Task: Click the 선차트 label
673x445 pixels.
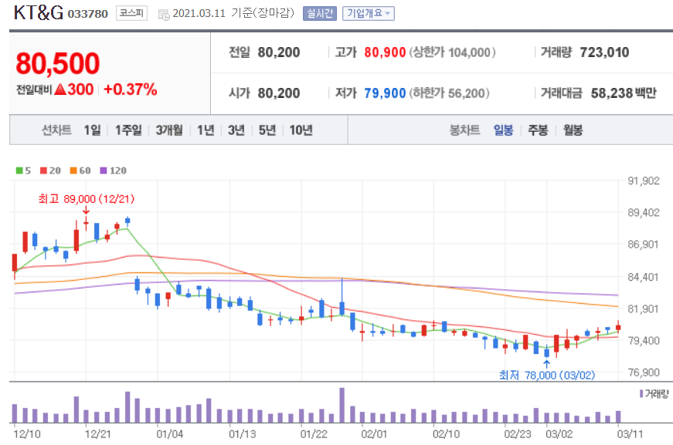Action: (56, 130)
